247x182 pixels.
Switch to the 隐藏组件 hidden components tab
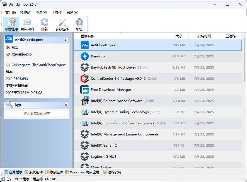point(54,172)
